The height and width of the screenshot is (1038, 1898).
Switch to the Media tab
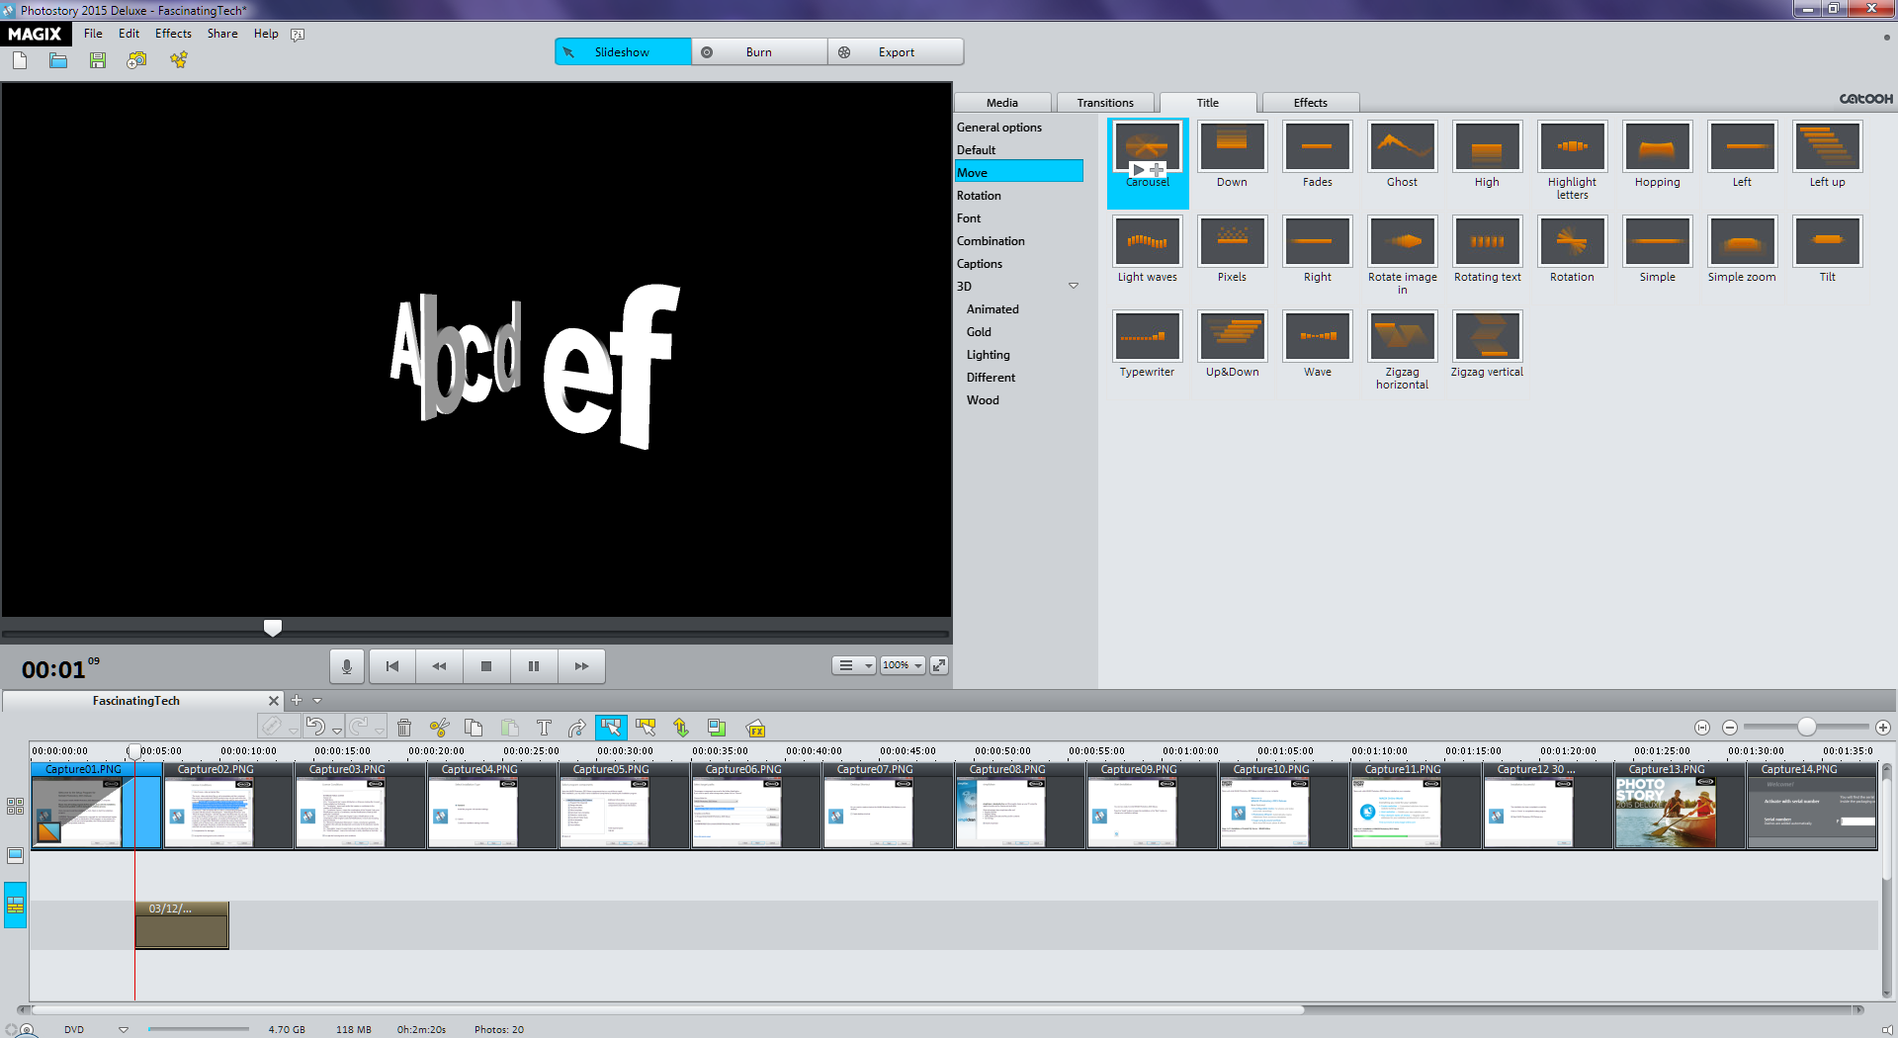(x=1002, y=103)
